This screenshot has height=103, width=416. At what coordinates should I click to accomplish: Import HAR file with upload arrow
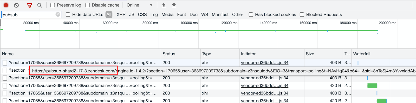pos(164,5)
